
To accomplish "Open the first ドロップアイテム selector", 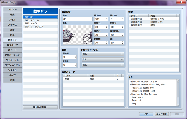I will [x=103, y=54].
